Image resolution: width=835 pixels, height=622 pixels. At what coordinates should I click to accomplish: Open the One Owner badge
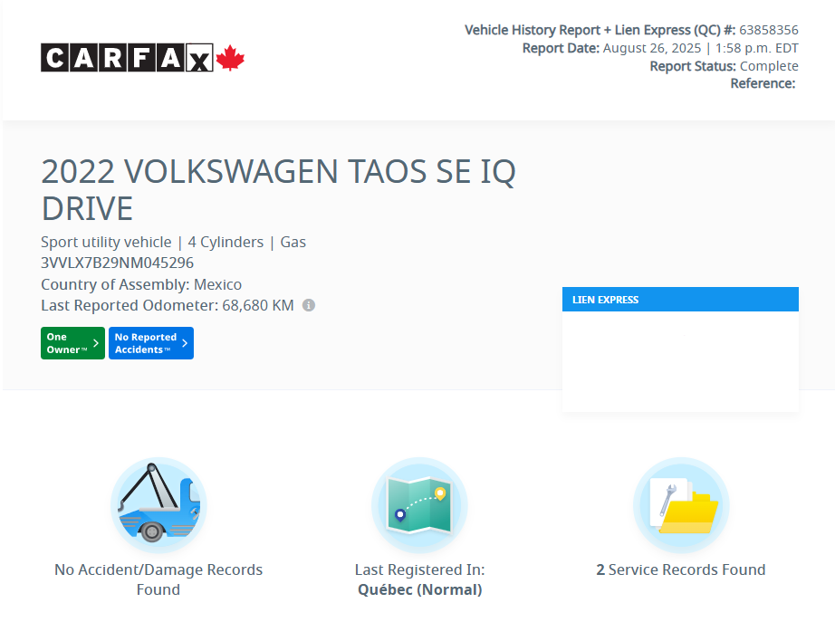[x=66, y=343]
